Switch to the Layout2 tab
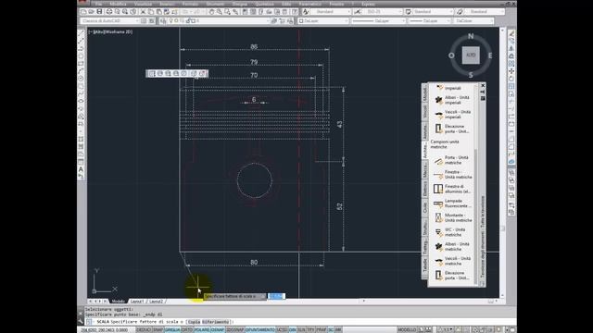 (156, 302)
